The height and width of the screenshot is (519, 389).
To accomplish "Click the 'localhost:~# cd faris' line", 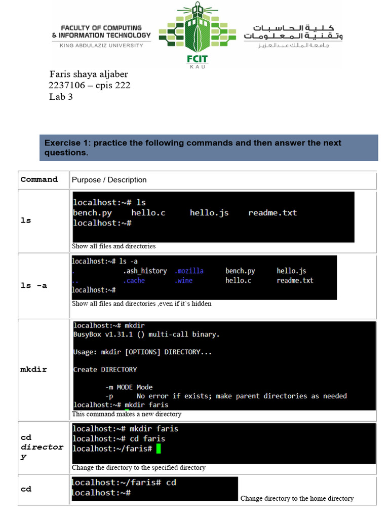I will pos(119,438).
